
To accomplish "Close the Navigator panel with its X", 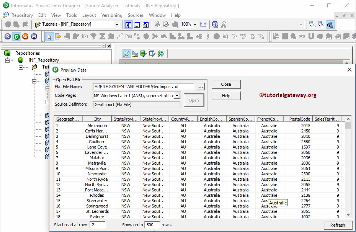I will click(x=109, y=46).
